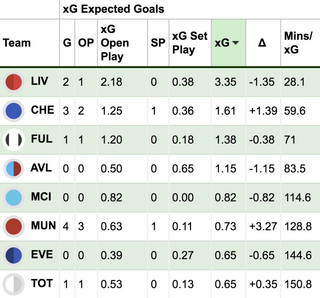Sort by the Δ column header

262,43
